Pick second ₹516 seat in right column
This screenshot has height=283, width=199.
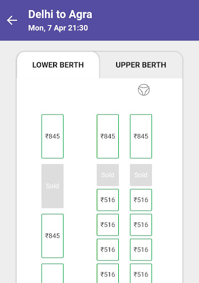click(x=141, y=225)
